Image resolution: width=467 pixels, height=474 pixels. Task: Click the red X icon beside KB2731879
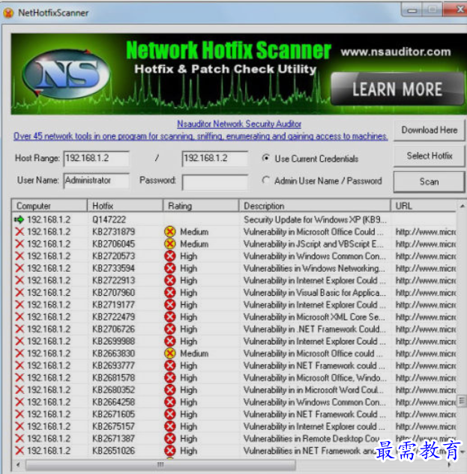tap(19, 232)
